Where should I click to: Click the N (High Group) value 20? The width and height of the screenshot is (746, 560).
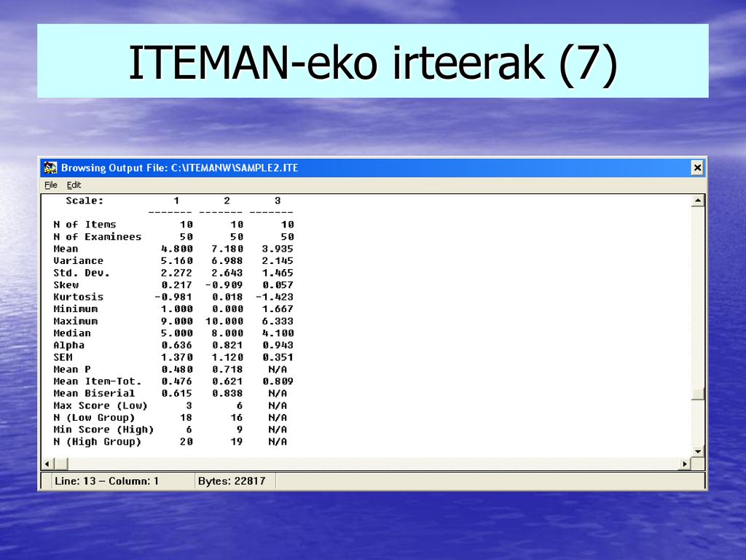pyautogui.click(x=186, y=442)
